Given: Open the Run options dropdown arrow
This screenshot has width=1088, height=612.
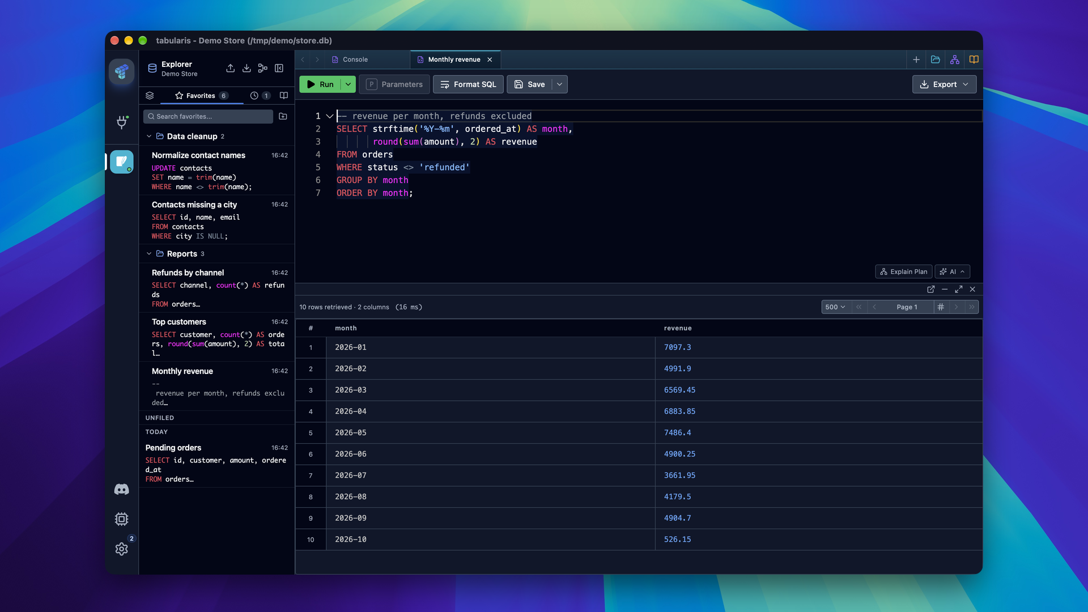Looking at the screenshot, I should 348,84.
